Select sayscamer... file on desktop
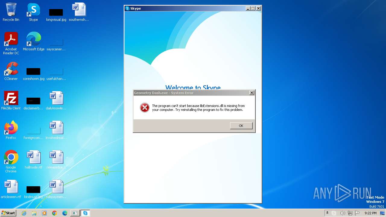This screenshot has width=386, height=217. click(x=56, y=44)
